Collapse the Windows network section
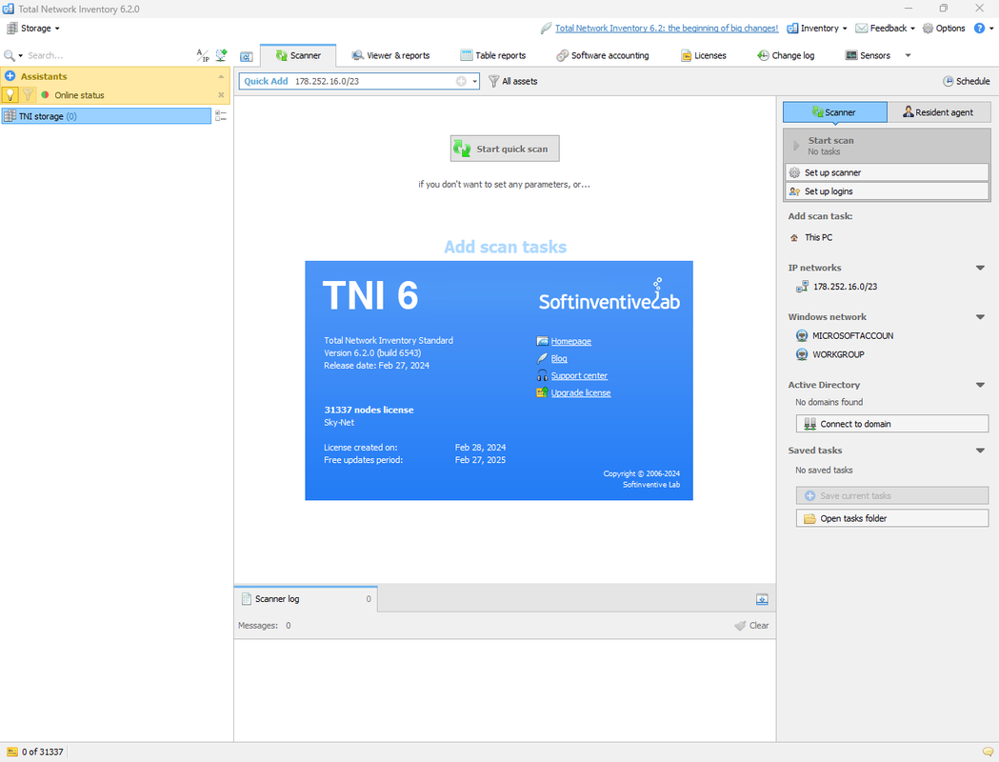The height and width of the screenshot is (762, 999). [980, 316]
